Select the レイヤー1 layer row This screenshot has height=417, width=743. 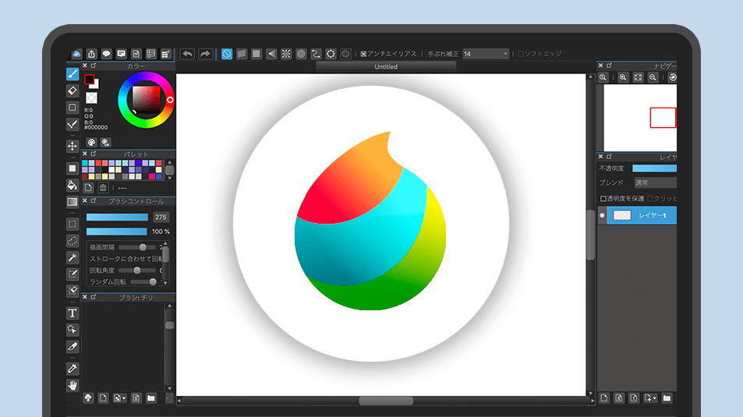(x=651, y=216)
